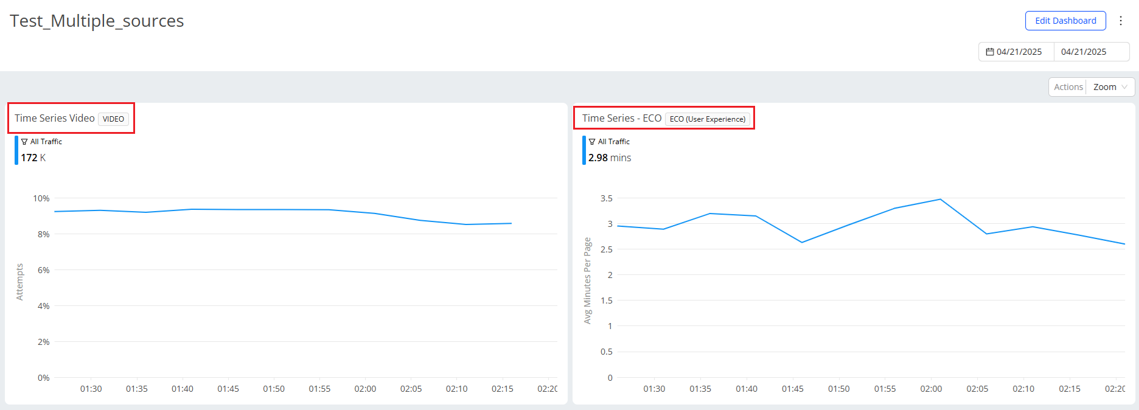The height and width of the screenshot is (410, 1139).
Task: Open the three-dot more options menu
Action: click(1121, 21)
